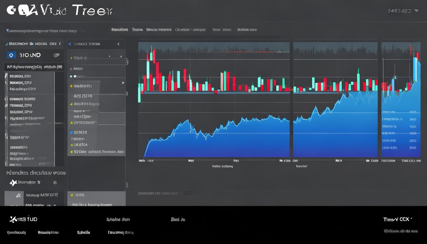
Task: Select the first tab above the chart
Action: (119, 30)
